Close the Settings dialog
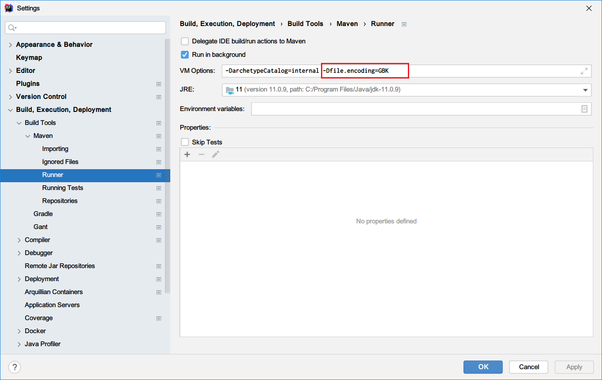 pyautogui.click(x=589, y=8)
